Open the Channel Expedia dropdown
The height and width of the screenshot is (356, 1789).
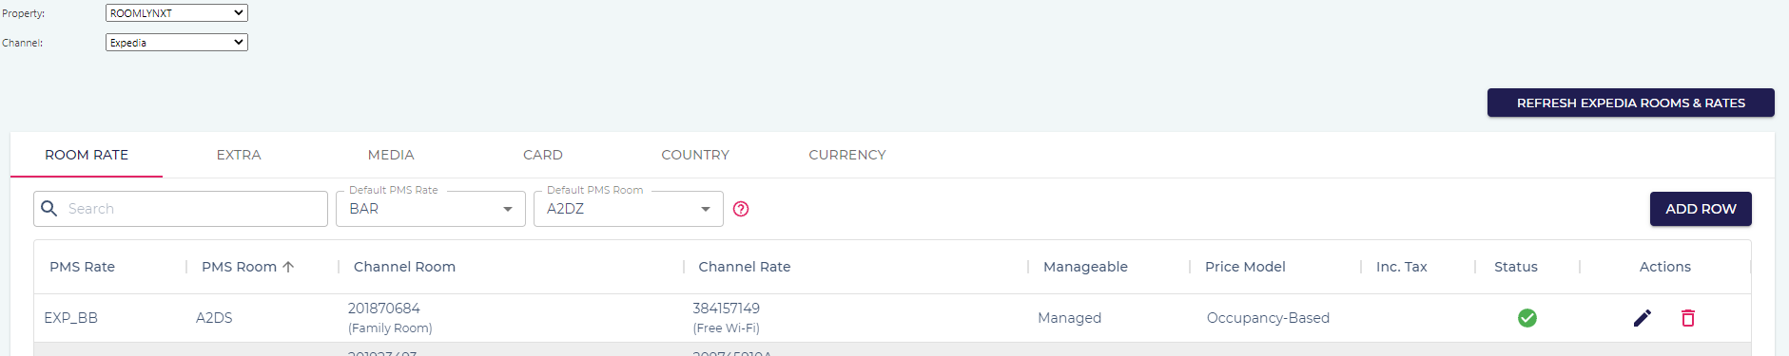(x=177, y=43)
